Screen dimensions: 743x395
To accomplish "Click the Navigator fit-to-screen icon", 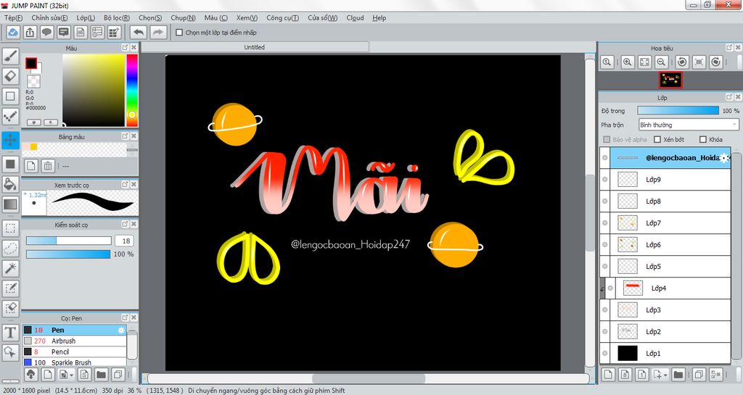I will [644, 62].
